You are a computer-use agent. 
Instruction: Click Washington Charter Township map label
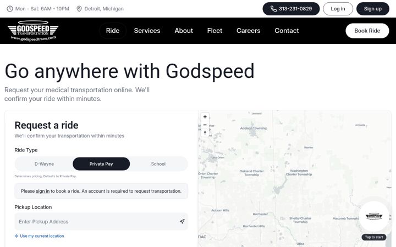tap(299, 172)
